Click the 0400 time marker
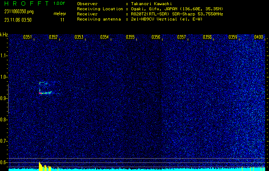 [x=258, y=37]
